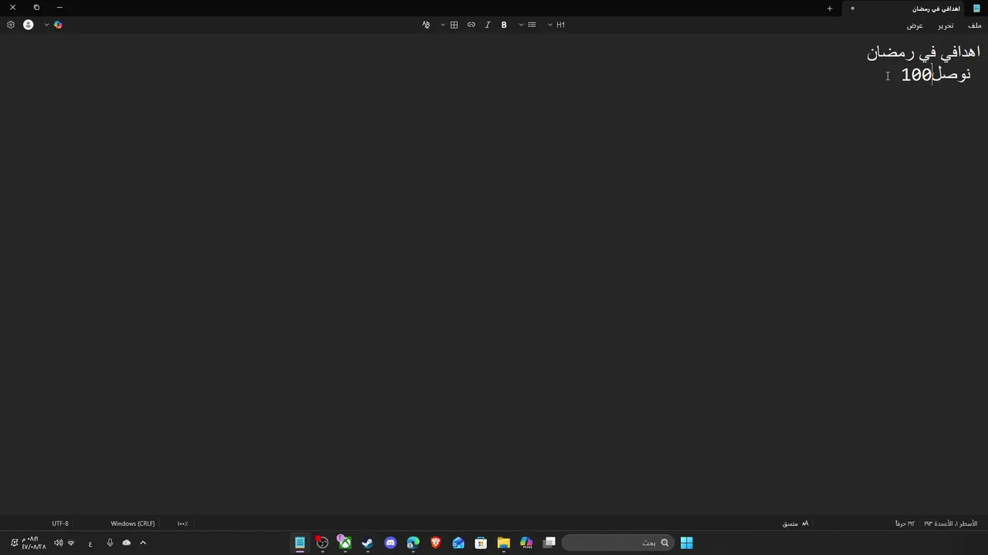This screenshot has height=555, width=988.
Task: Open the Xbox app from the taskbar
Action: pyautogui.click(x=345, y=543)
